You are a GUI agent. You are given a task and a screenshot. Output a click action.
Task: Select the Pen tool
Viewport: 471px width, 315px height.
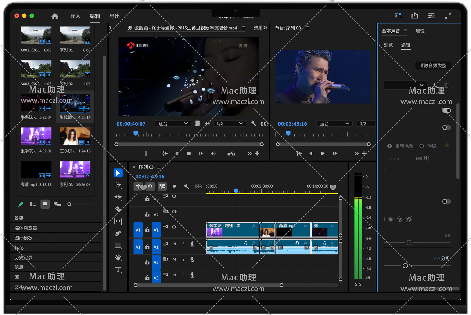118,233
